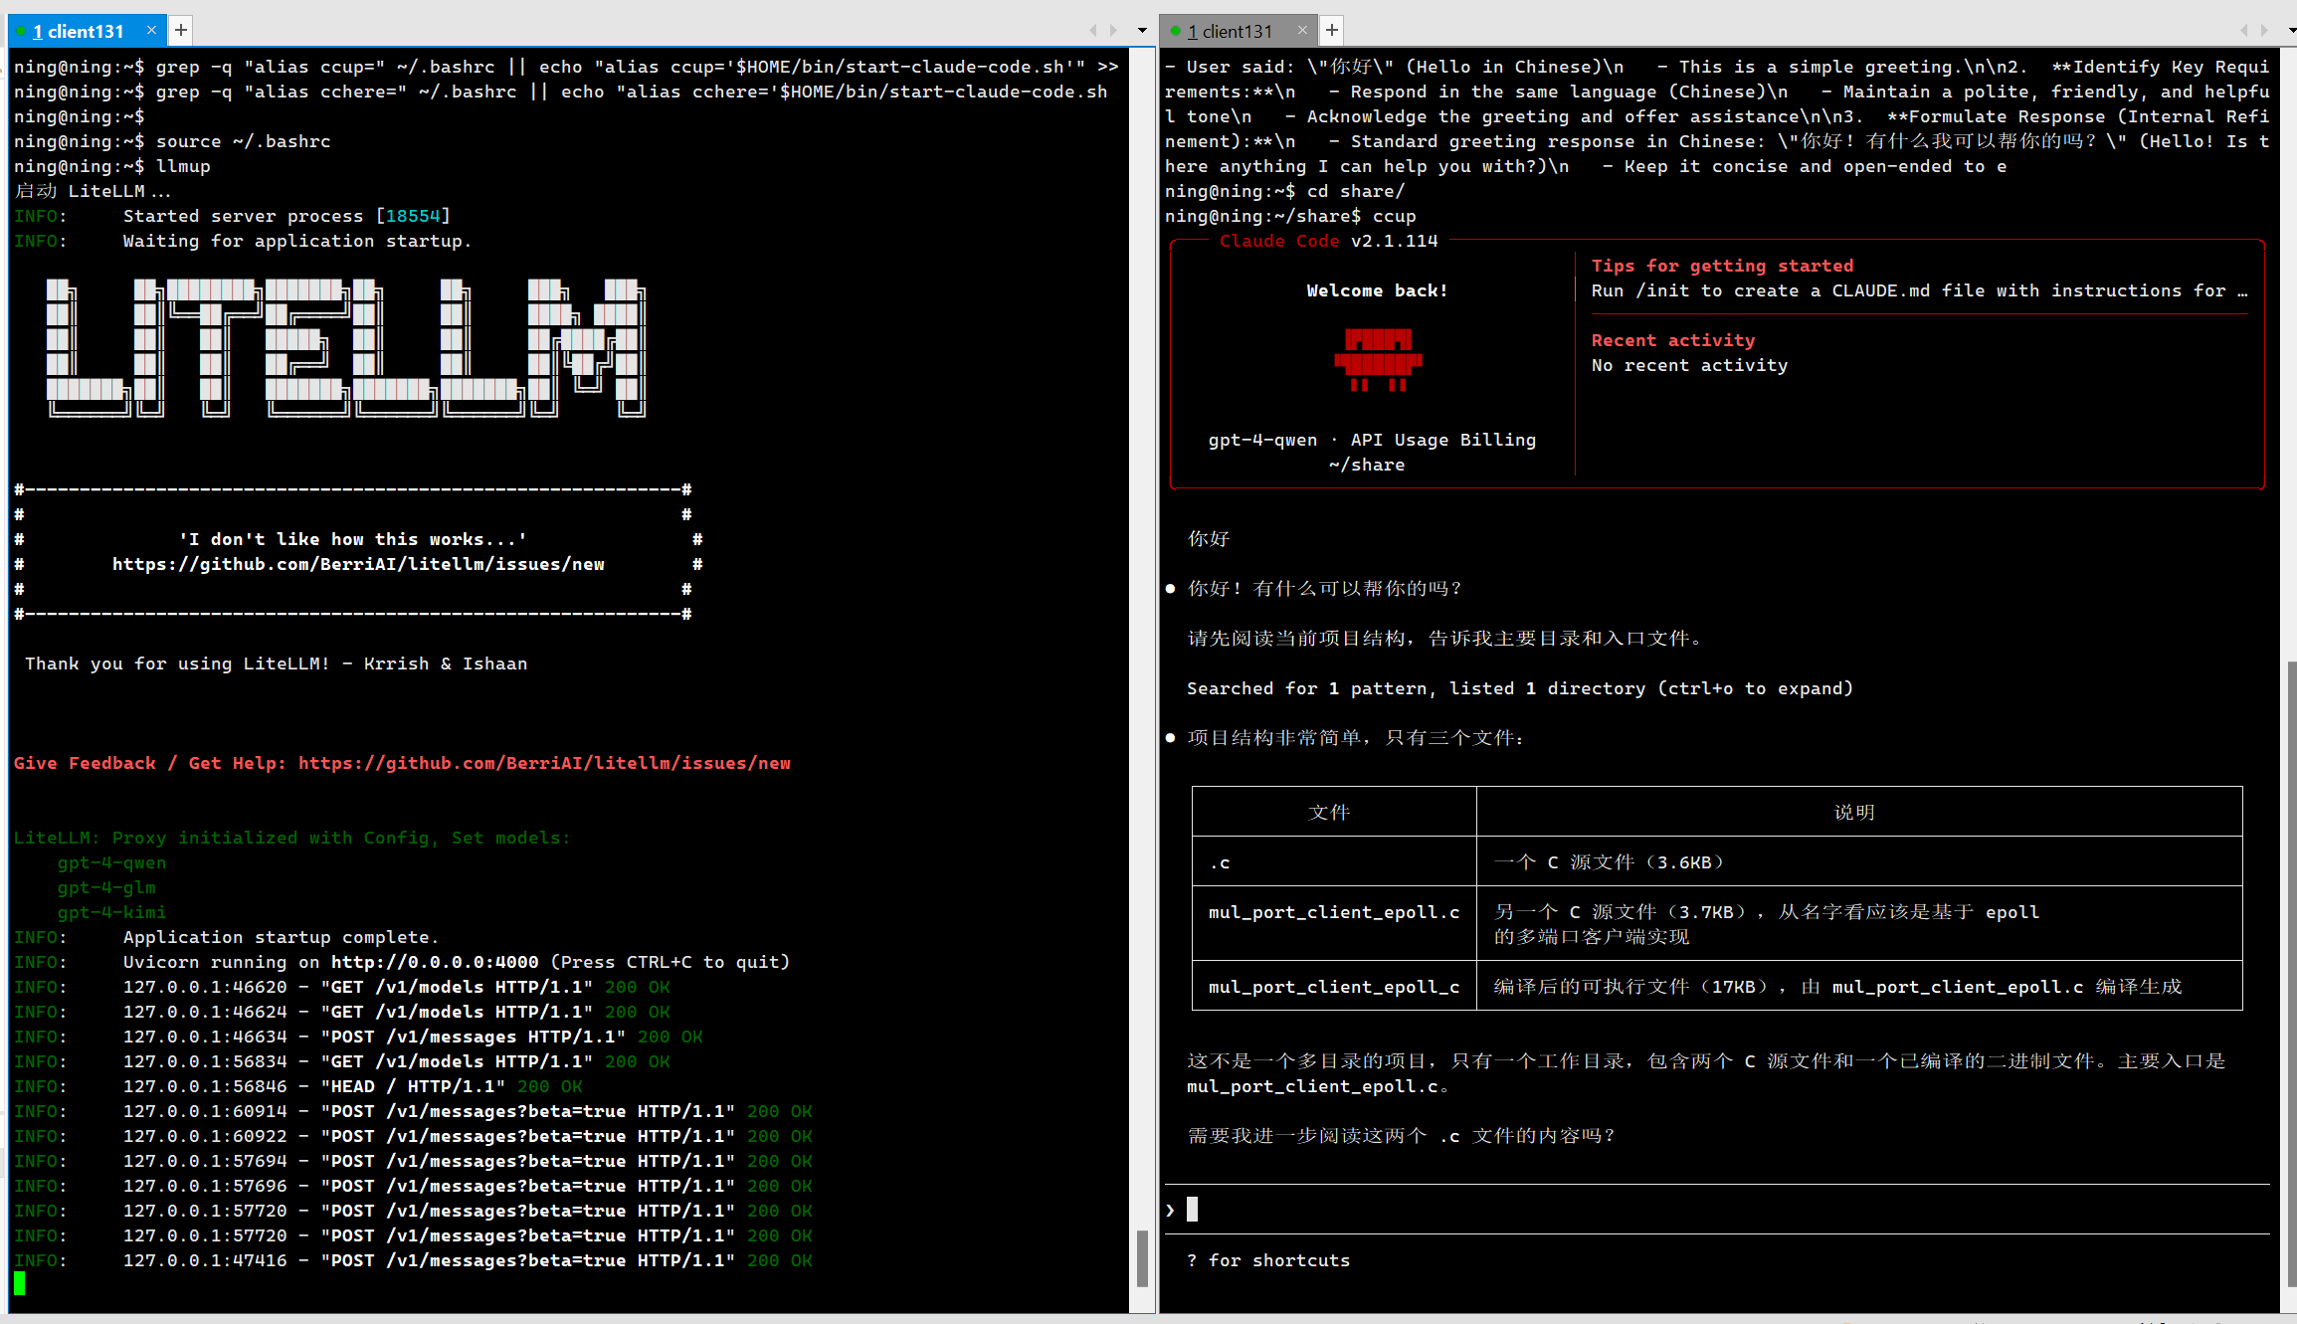Click the 'cd share/' command line
This screenshot has width=2297, height=1324.
click(x=1285, y=191)
